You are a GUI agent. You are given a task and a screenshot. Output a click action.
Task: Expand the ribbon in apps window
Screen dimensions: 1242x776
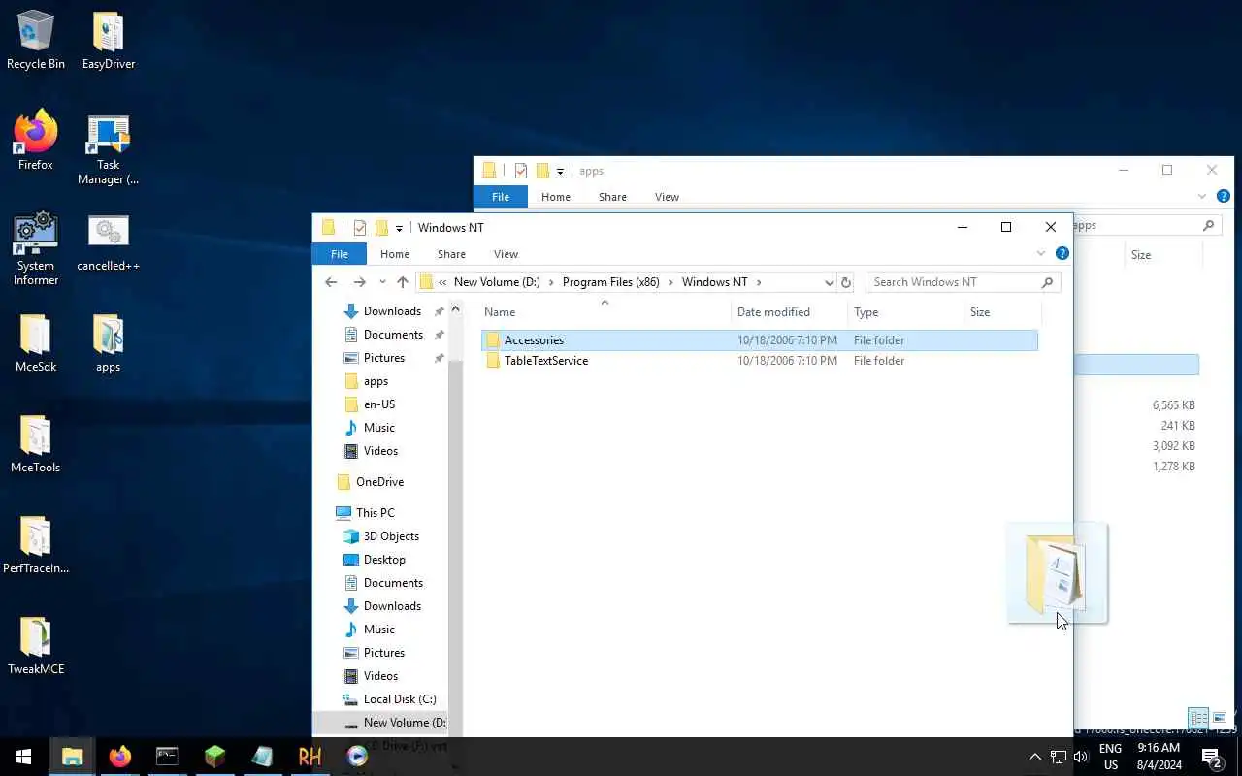1202,196
